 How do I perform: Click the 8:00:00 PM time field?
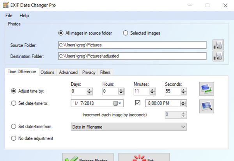point(166,103)
